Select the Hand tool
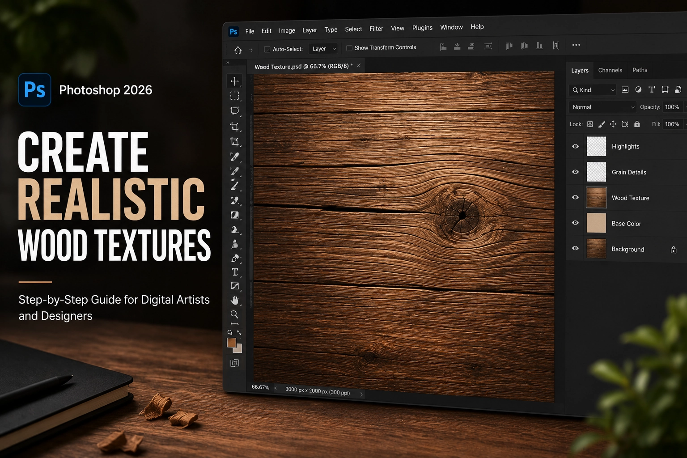Viewport: 687px width, 458px height. (x=234, y=300)
